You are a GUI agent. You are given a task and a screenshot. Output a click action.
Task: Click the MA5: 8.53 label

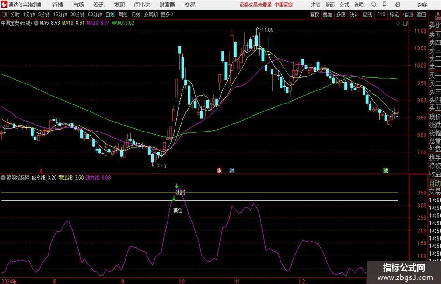point(50,23)
